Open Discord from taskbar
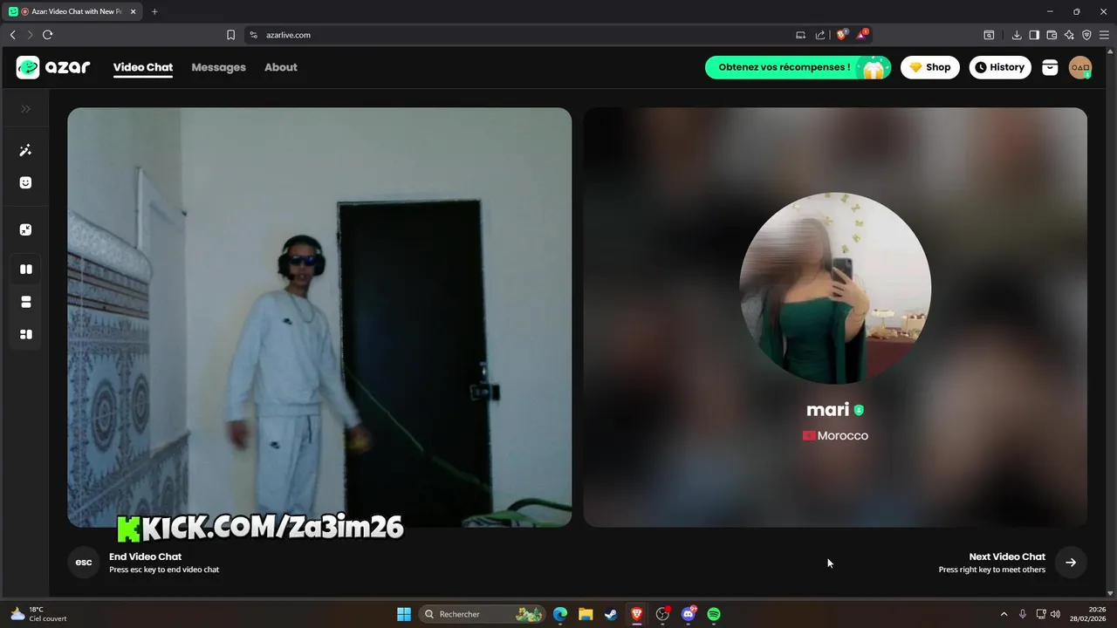Screen dimensions: 1117x628 [x=689, y=614]
